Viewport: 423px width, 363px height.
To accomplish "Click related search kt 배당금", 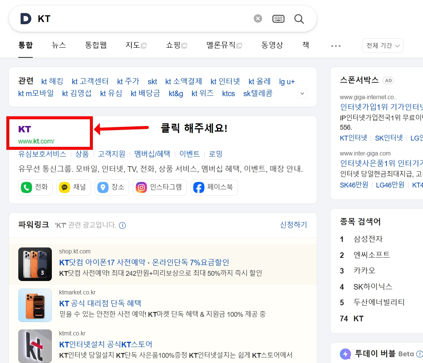I will [145, 94].
